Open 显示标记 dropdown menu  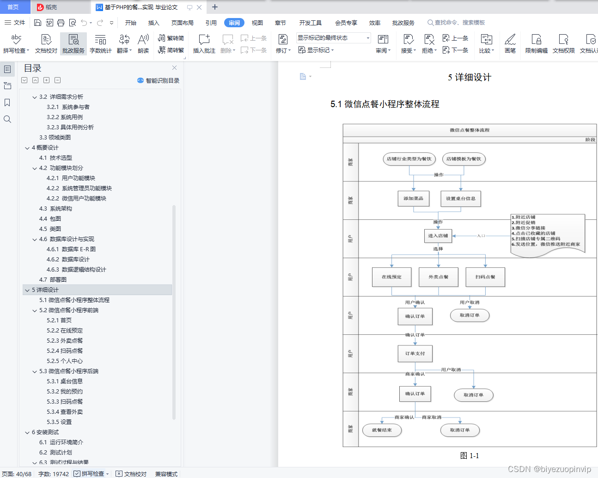(316, 50)
